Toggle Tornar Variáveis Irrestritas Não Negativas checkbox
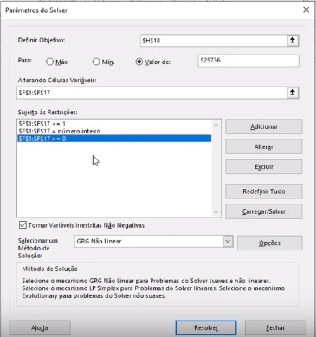This screenshot has height=337, width=316. click(23, 225)
